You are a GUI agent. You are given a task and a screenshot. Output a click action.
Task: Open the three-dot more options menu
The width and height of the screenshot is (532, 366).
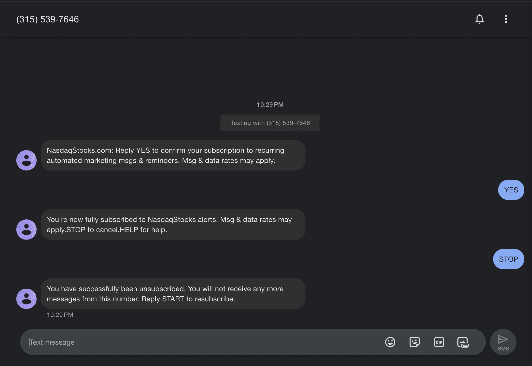pos(506,19)
